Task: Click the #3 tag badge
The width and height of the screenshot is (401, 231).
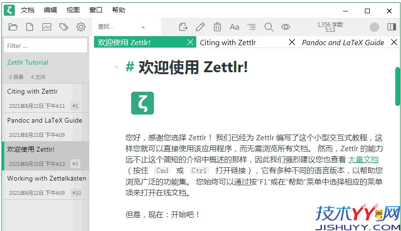Action: pos(75,164)
